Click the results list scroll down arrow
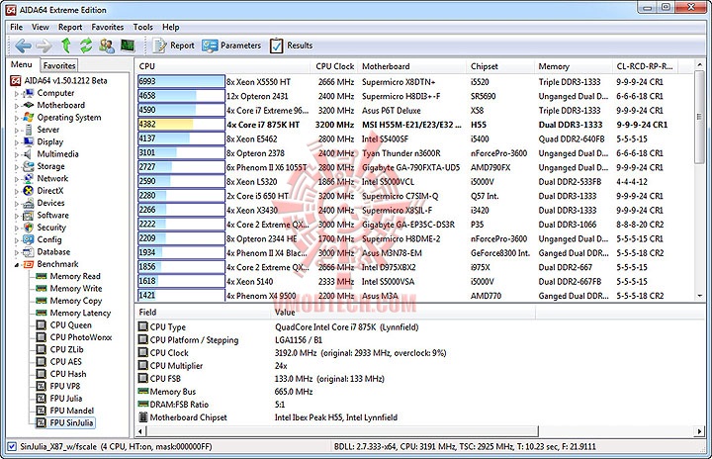712x459 pixels. point(700,296)
